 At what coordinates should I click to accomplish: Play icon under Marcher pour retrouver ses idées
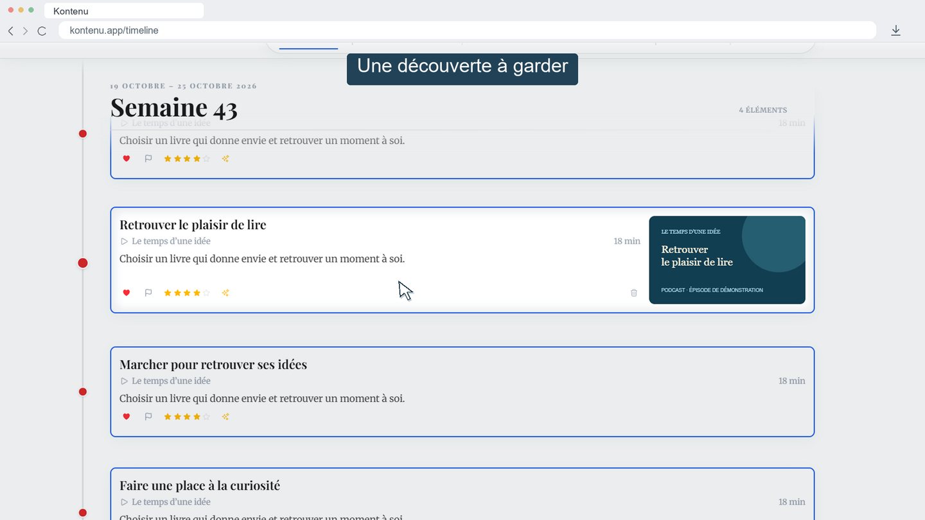tap(125, 381)
